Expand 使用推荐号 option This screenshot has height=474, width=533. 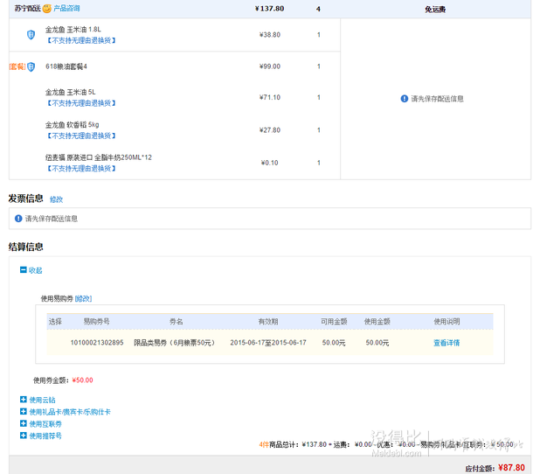point(41,436)
